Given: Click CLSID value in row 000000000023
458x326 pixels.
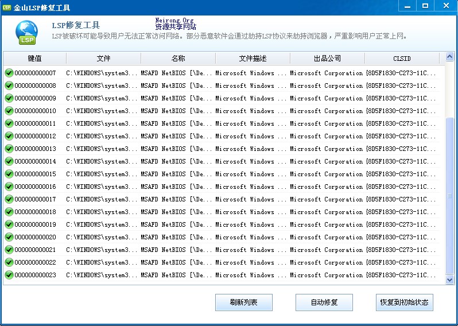Looking at the screenshot, I should point(401,275).
